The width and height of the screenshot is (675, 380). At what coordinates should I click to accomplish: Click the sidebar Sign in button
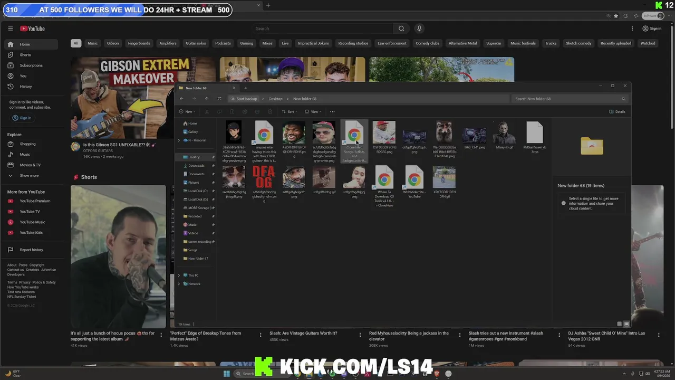coord(22,118)
